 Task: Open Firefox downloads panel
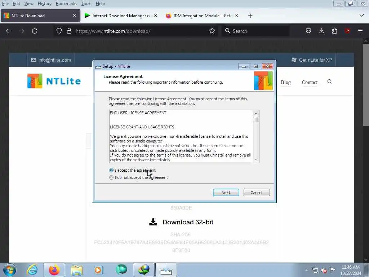pos(321,31)
